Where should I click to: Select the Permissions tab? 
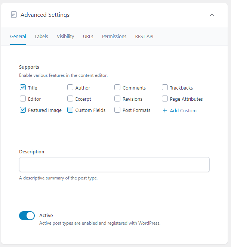coord(114,37)
